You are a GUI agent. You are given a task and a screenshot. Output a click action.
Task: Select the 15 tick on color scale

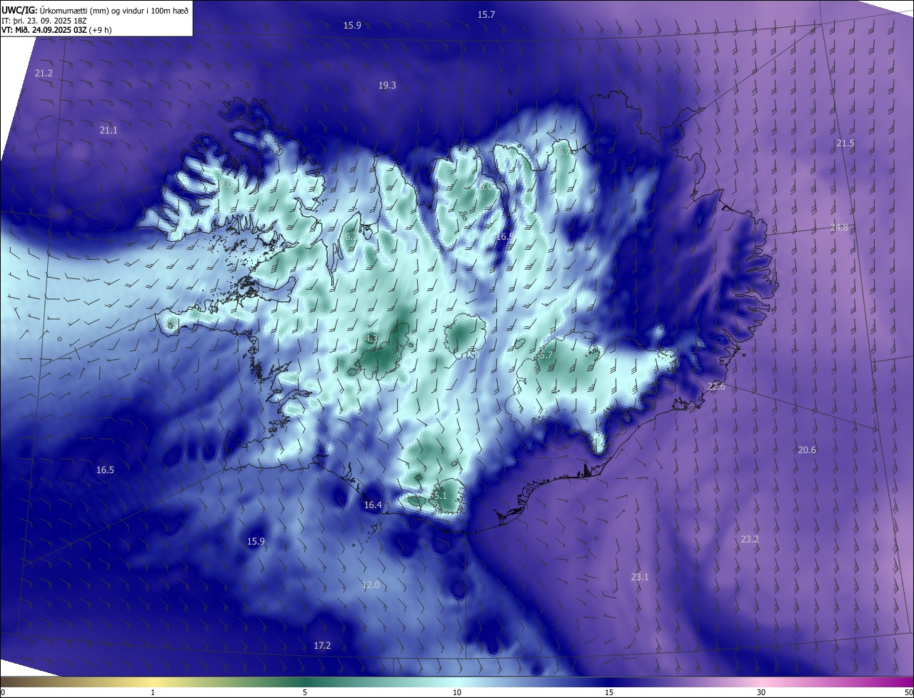pyautogui.click(x=609, y=693)
